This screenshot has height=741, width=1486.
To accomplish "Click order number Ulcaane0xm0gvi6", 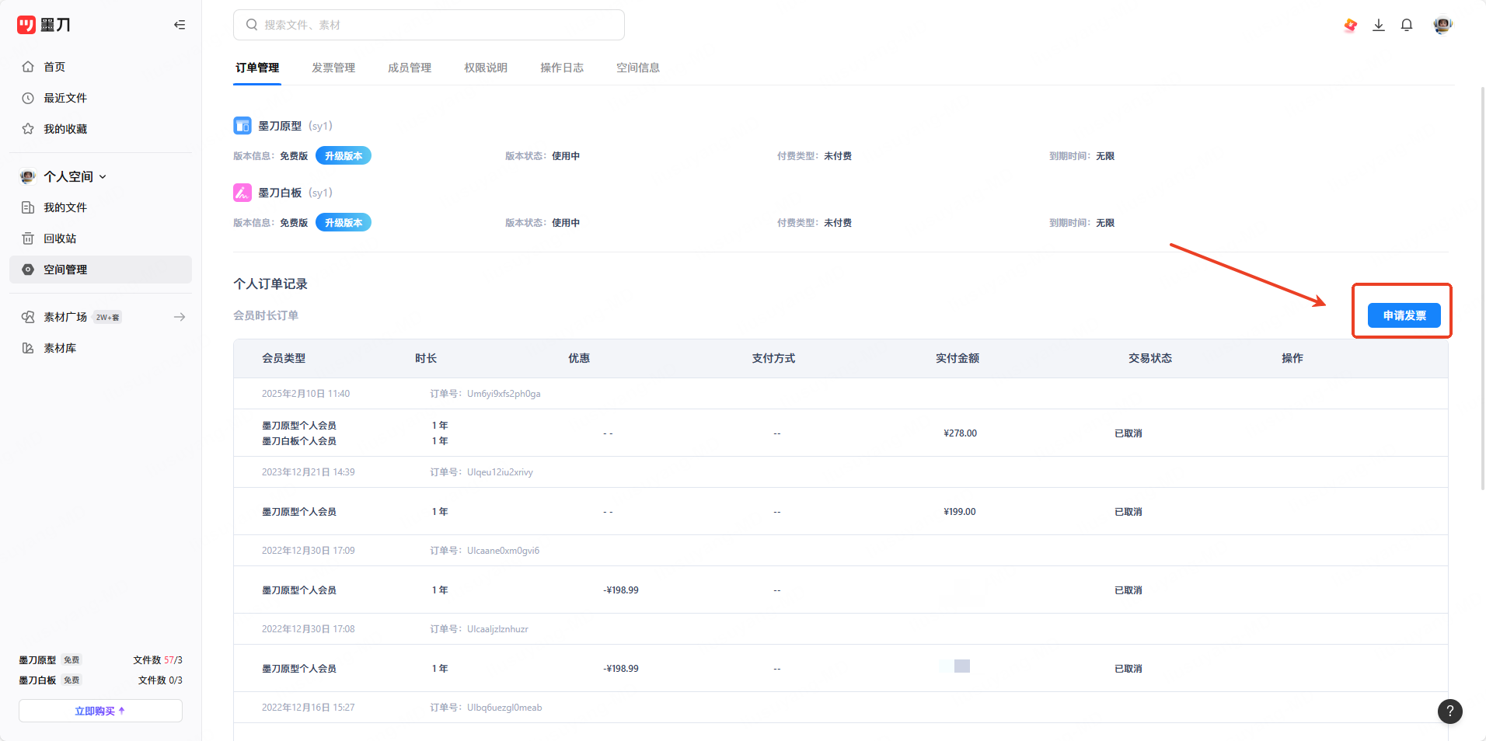I will [x=503, y=551].
